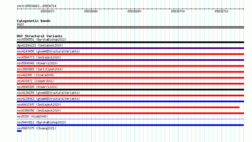
Task: Click the blue bar for nsv5400912
Action: click(130, 125)
